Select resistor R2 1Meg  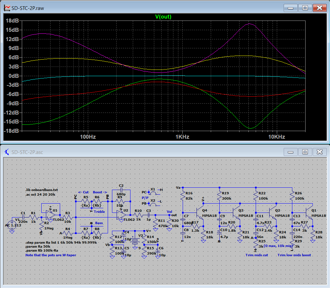point(42,225)
